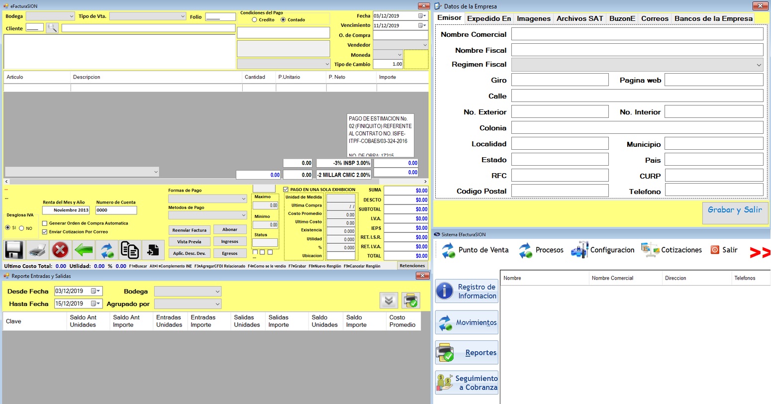Viewport: 771px width, 404px height.
Task: Open Configuracion tools icon item
Action: [602, 250]
